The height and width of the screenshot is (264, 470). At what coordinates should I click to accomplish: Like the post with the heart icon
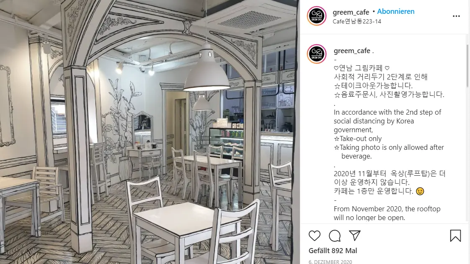(x=315, y=236)
